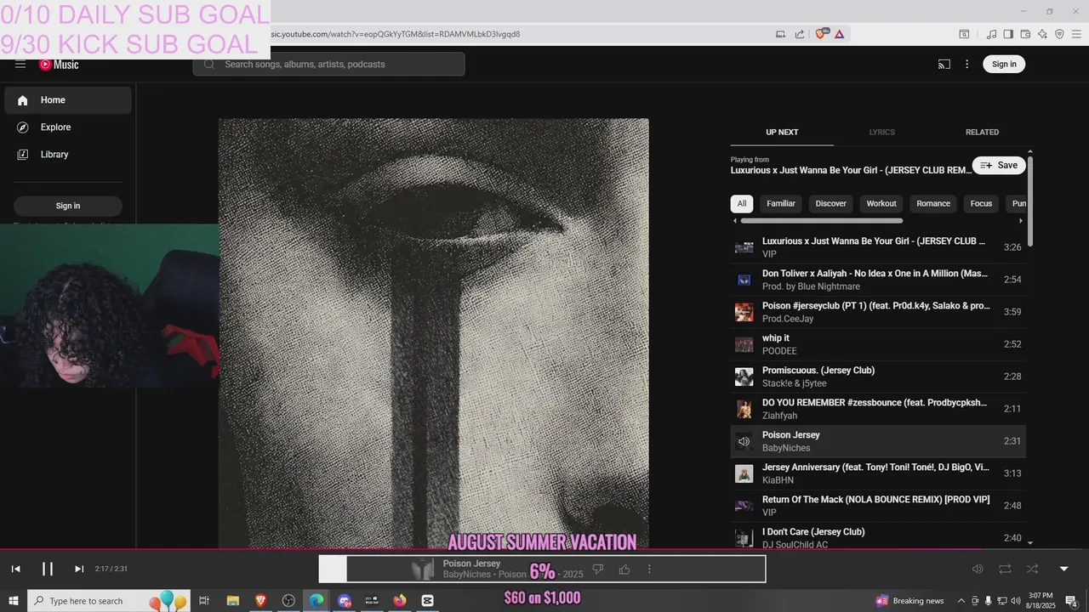Select the Familiar filter chip
This screenshot has height=612, width=1089.
pos(781,204)
